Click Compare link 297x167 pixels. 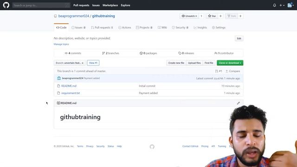click(x=232, y=71)
